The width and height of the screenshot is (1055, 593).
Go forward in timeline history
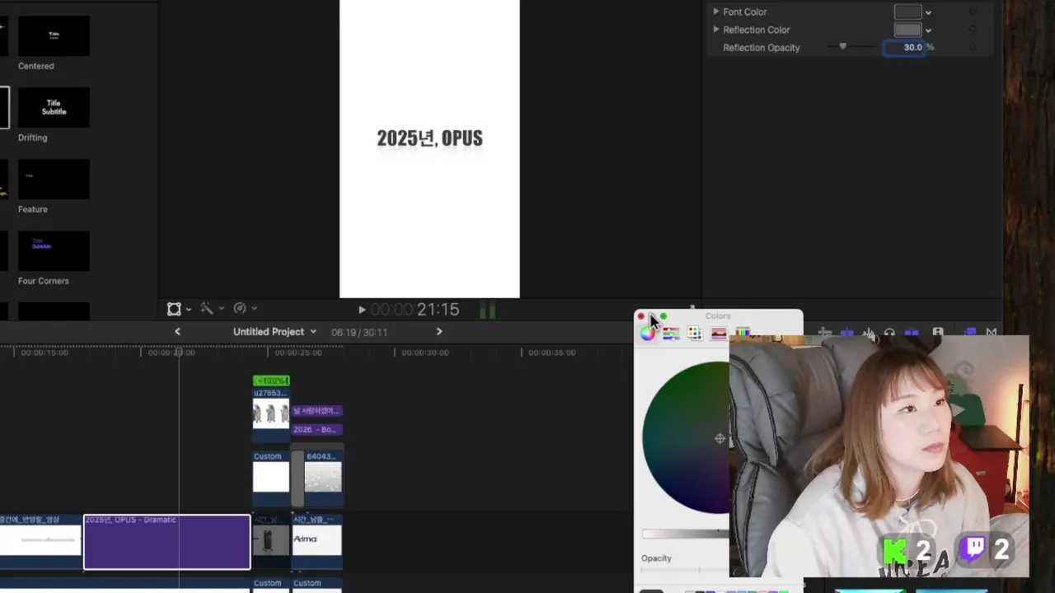(x=439, y=331)
